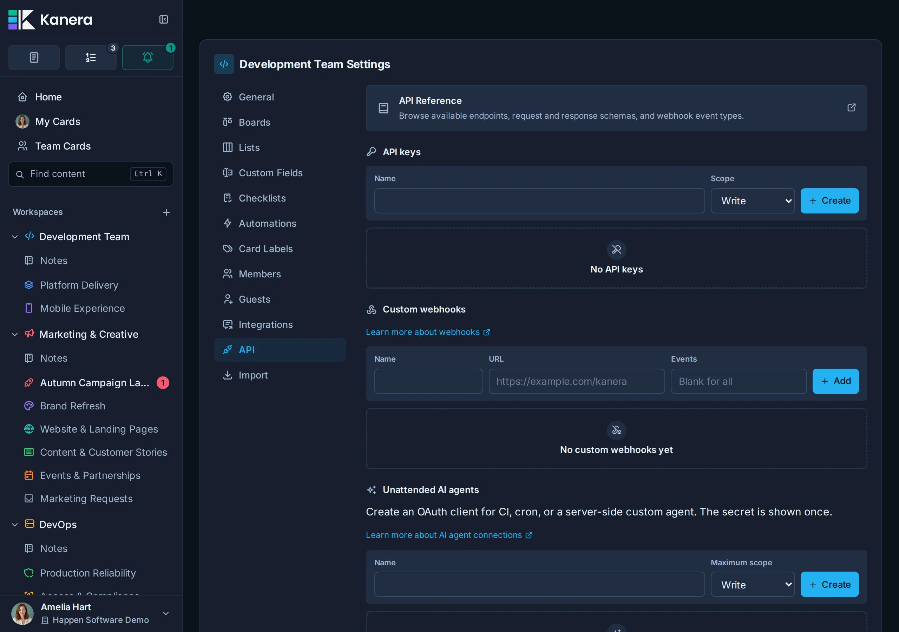899x632 pixels.
Task: Open API Reference external link icon
Action: pos(851,108)
